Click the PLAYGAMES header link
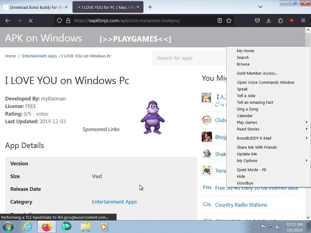 [135, 39]
